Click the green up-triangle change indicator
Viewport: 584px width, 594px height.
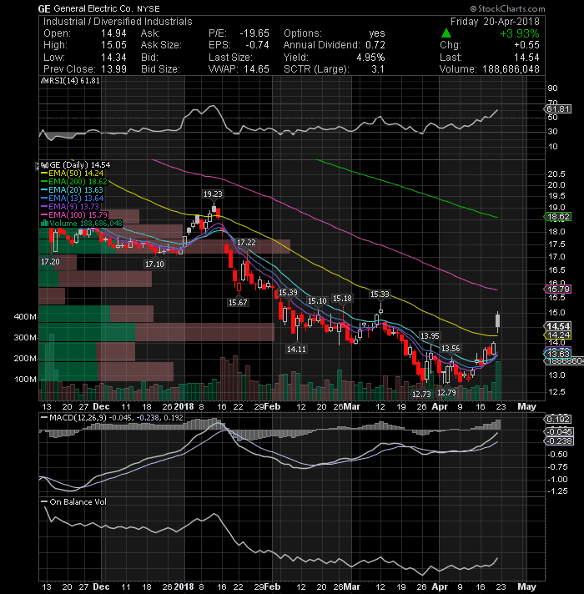446,33
